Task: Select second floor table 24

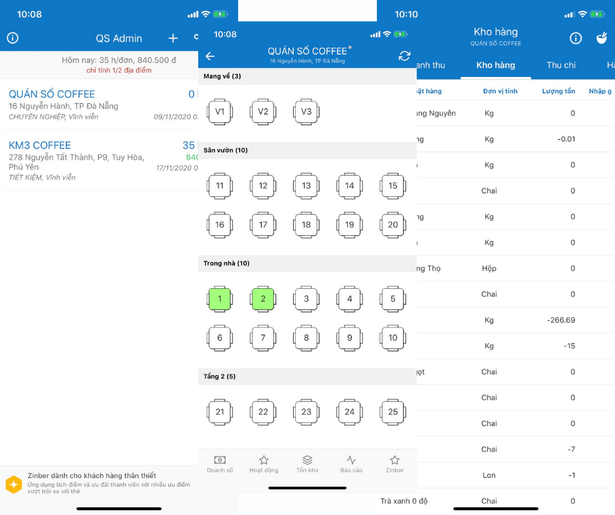Action: click(349, 412)
